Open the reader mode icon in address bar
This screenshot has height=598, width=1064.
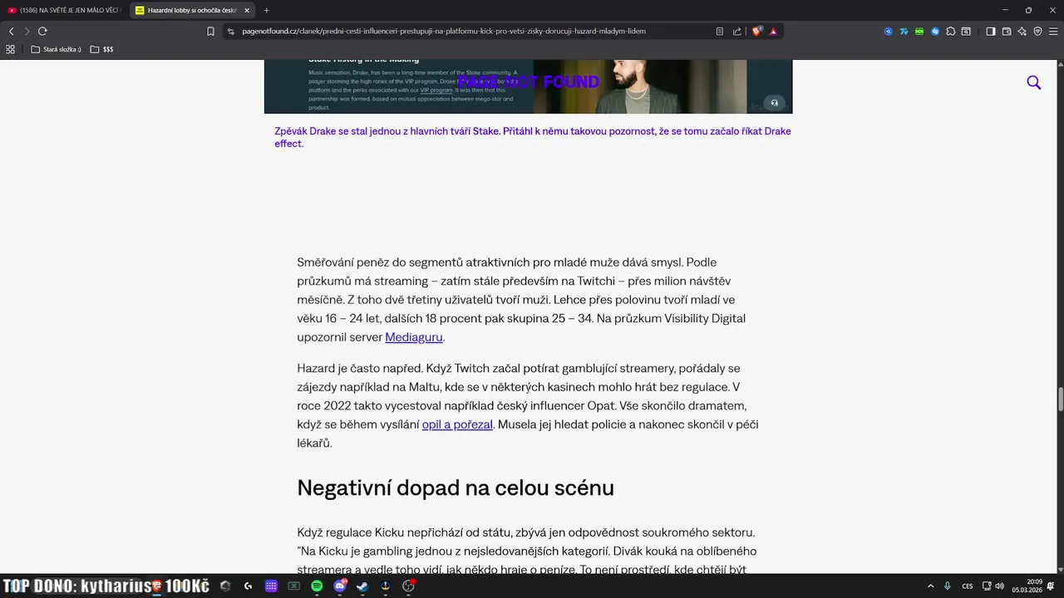720,32
